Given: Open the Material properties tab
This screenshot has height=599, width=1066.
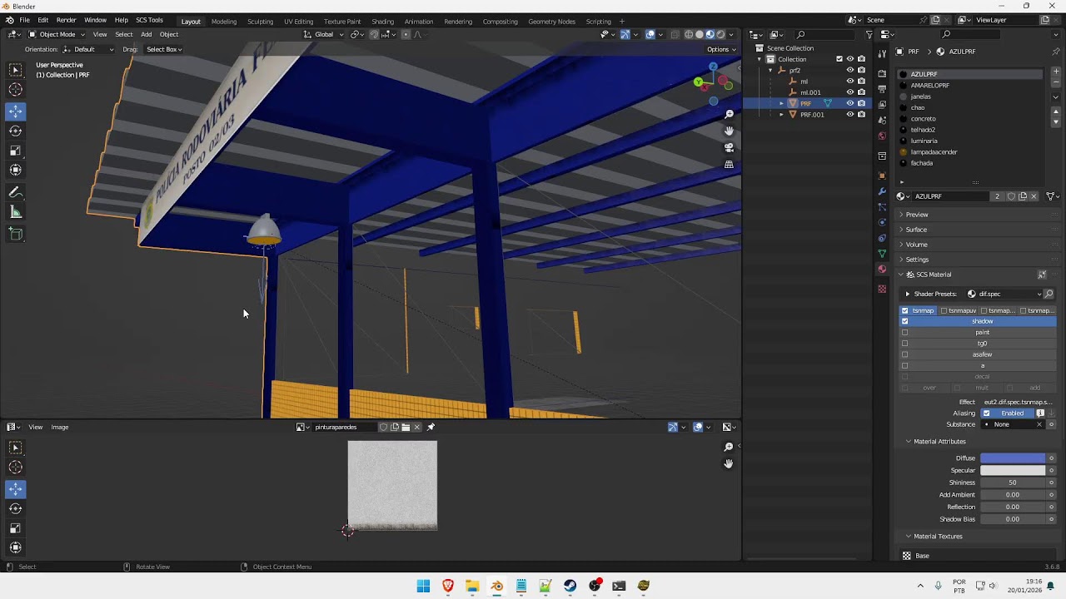Looking at the screenshot, I should pyautogui.click(x=882, y=269).
